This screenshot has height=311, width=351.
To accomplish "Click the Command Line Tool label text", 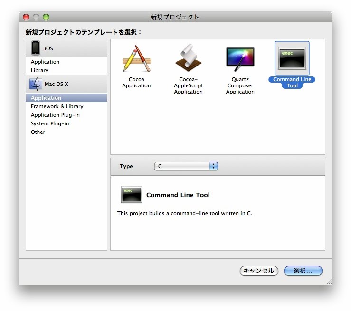I will [292, 83].
